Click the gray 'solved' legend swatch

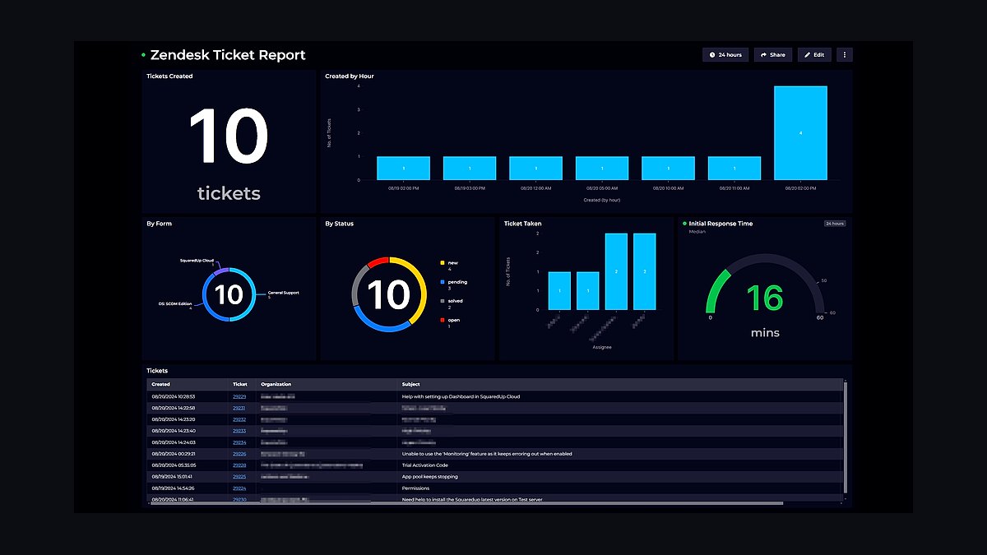pos(443,301)
